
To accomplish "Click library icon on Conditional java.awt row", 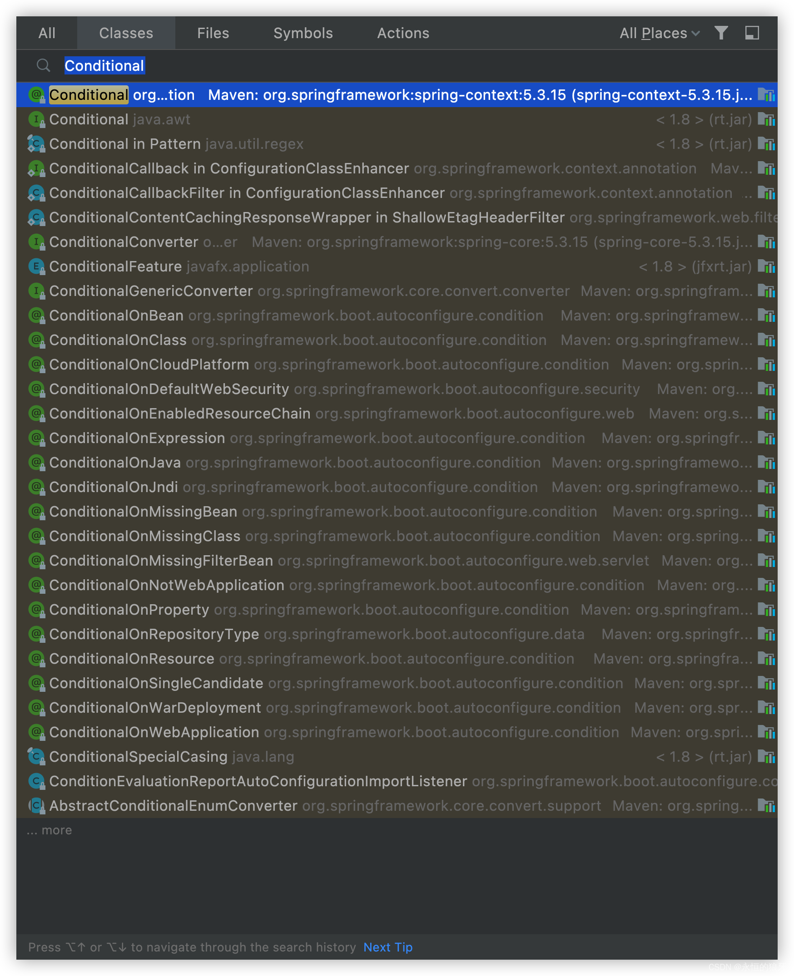I will (x=766, y=119).
